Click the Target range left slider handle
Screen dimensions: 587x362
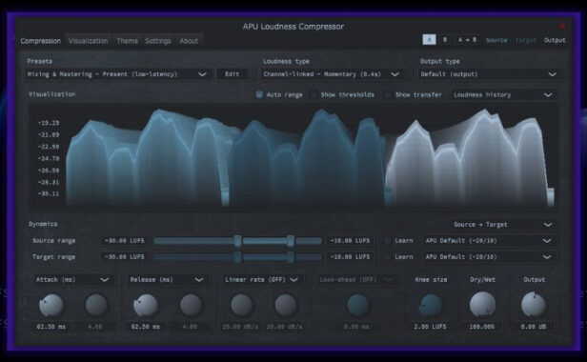click(x=237, y=257)
